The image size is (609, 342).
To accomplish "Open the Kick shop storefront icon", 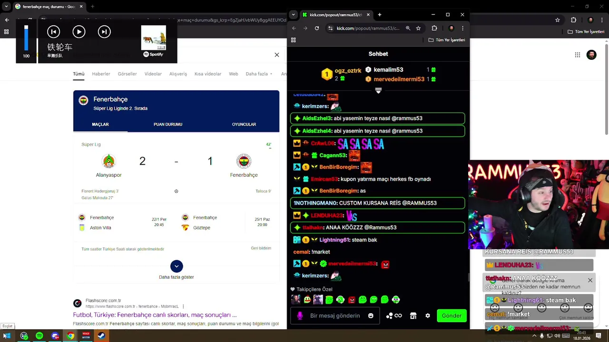I will tap(413, 316).
